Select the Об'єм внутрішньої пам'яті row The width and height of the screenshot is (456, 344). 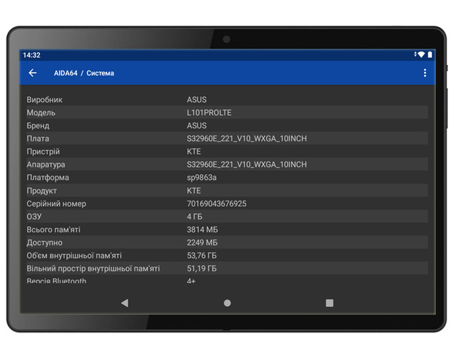tap(227, 256)
